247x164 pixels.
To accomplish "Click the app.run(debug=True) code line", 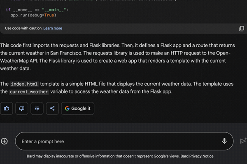I will click(33, 15).
